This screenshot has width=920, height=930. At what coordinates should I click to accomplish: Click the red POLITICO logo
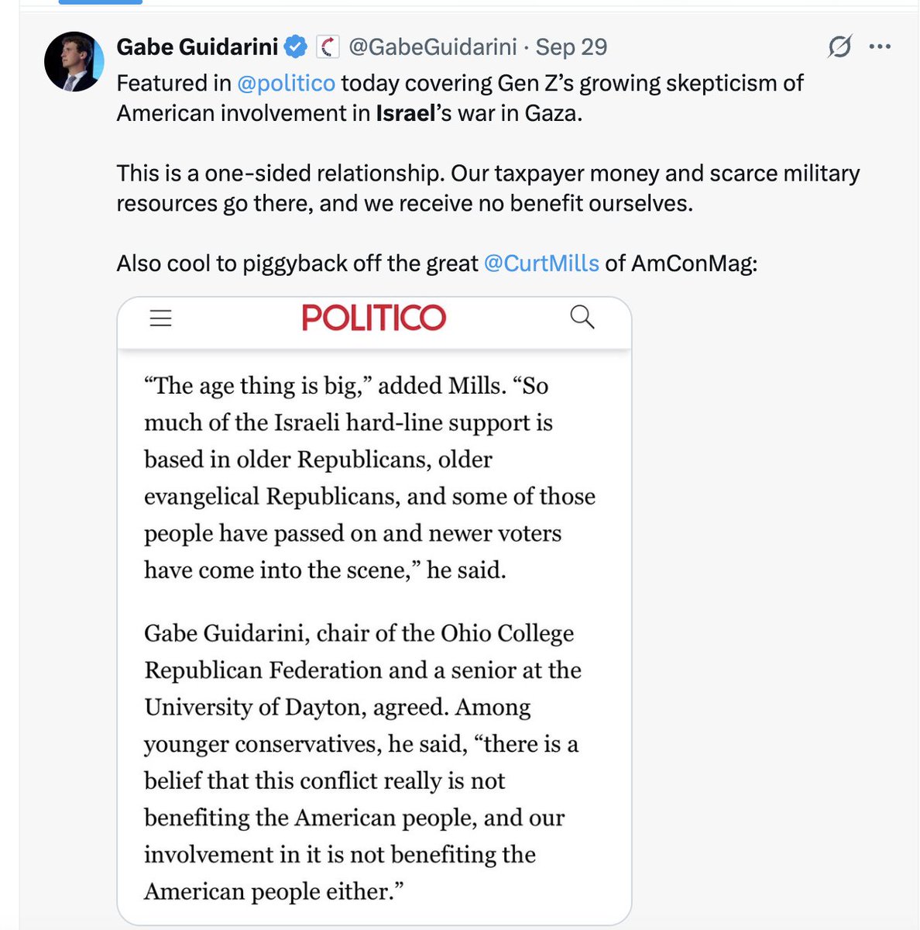point(373,318)
